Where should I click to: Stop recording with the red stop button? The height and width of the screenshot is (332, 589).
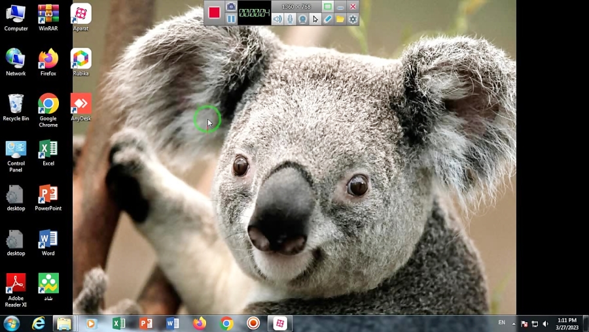pos(215,13)
